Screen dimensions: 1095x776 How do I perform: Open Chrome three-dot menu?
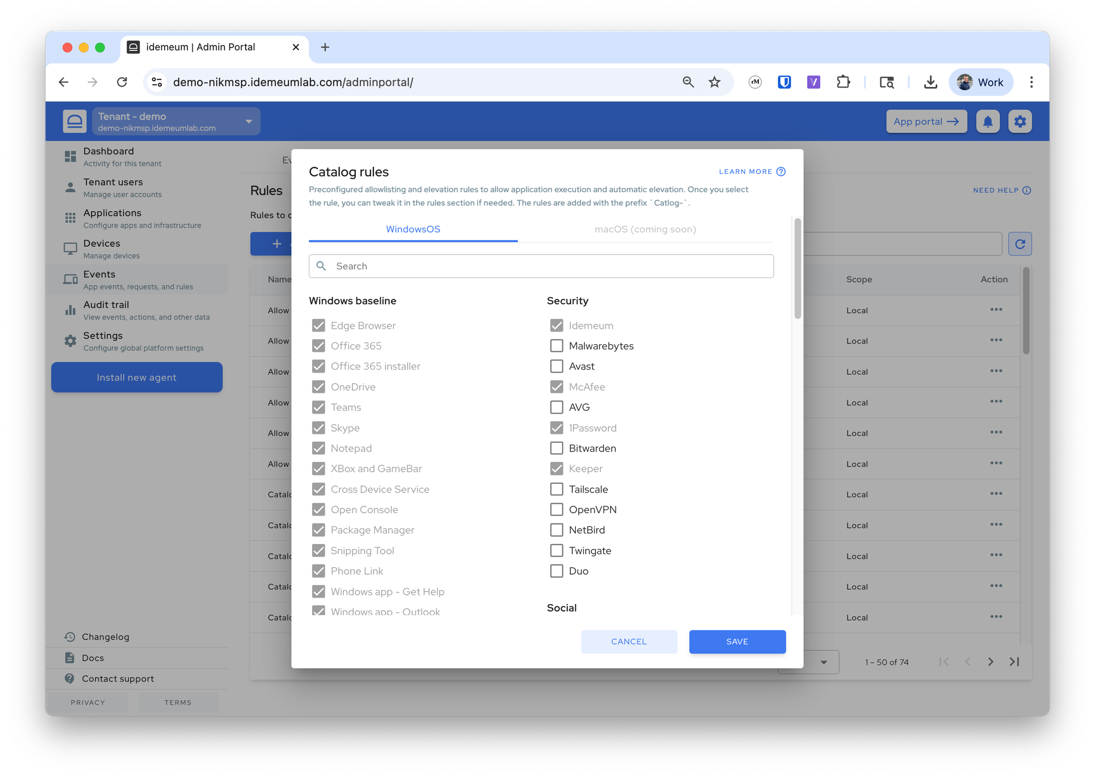(1031, 83)
